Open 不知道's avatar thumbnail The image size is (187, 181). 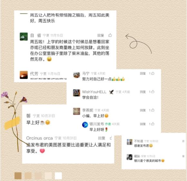pyautogui.click(x=130, y=142)
